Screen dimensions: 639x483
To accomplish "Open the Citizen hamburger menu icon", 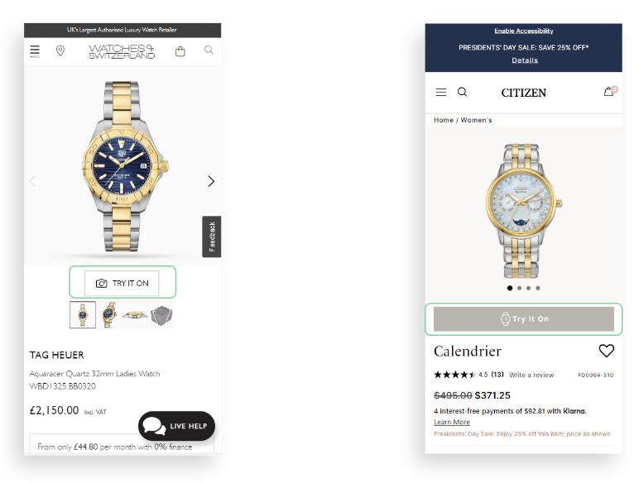I will pyautogui.click(x=441, y=92).
